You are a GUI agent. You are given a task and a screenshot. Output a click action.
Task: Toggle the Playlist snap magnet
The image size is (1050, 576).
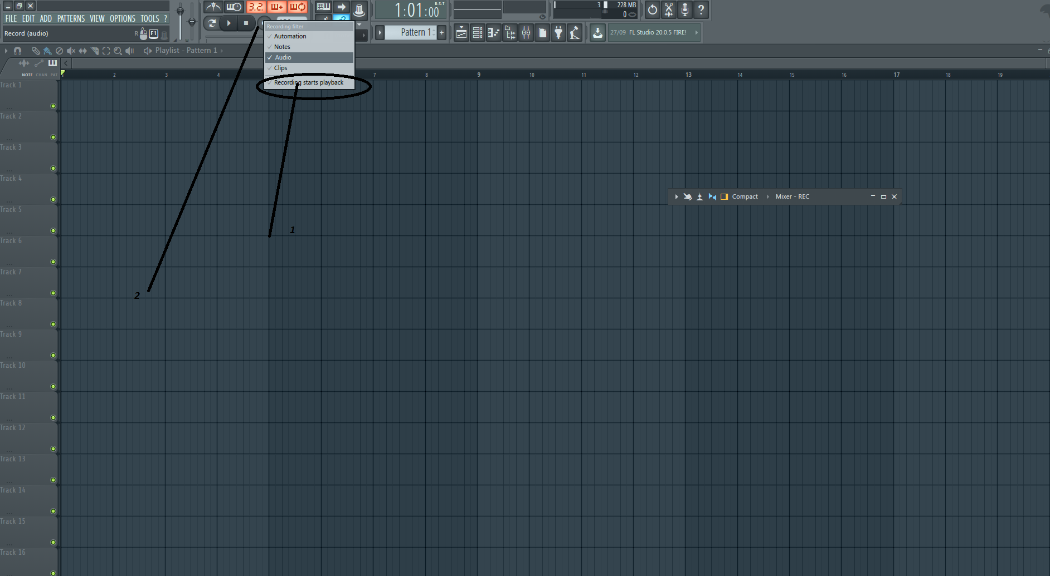tap(17, 51)
